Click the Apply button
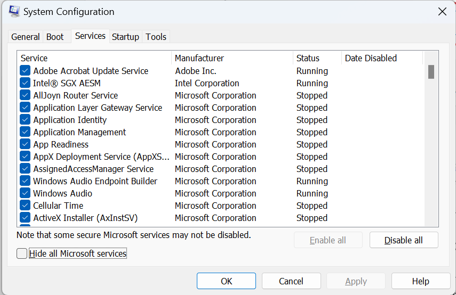456x295 pixels. pos(356,281)
